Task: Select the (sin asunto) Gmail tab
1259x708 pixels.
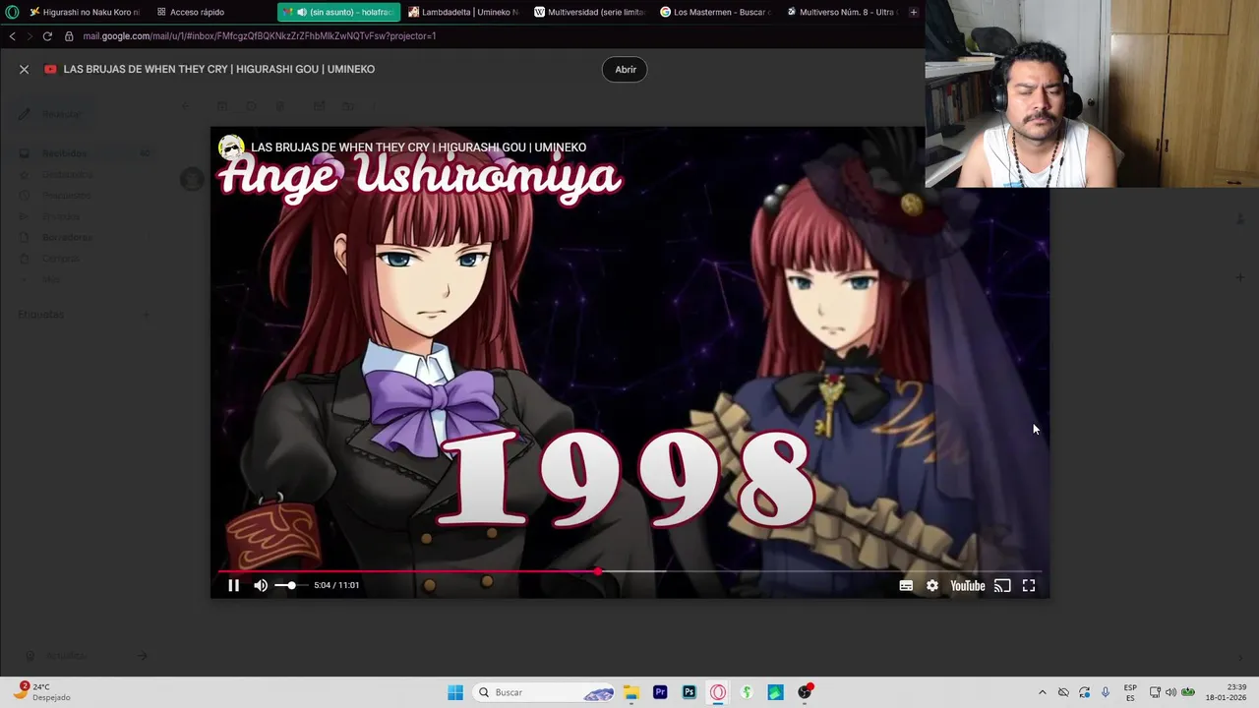Action: pyautogui.click(x=339, y=12)
